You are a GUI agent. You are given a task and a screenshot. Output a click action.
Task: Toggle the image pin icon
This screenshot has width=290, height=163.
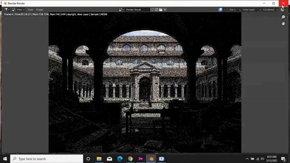(x=220, y=10)
